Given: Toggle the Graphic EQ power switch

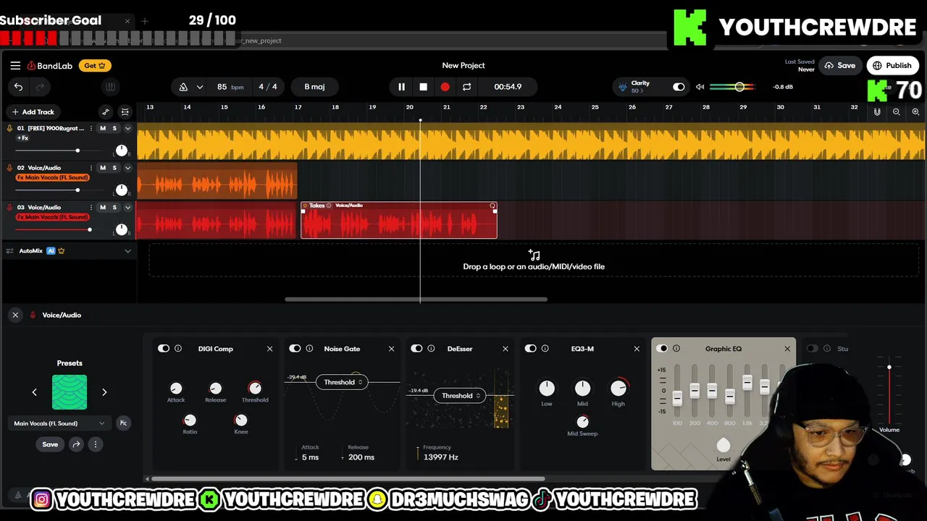Looking at the screenshot, I should (662, 349).
